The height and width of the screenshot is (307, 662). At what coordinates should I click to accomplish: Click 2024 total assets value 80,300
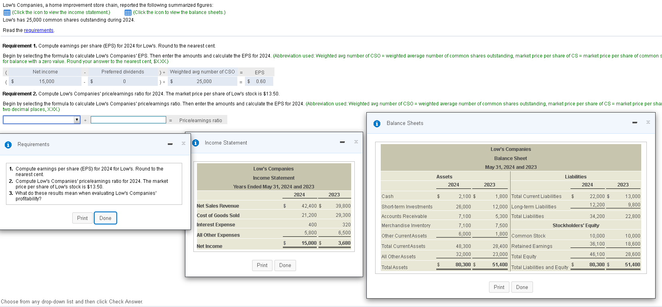(x=463, y=265)
